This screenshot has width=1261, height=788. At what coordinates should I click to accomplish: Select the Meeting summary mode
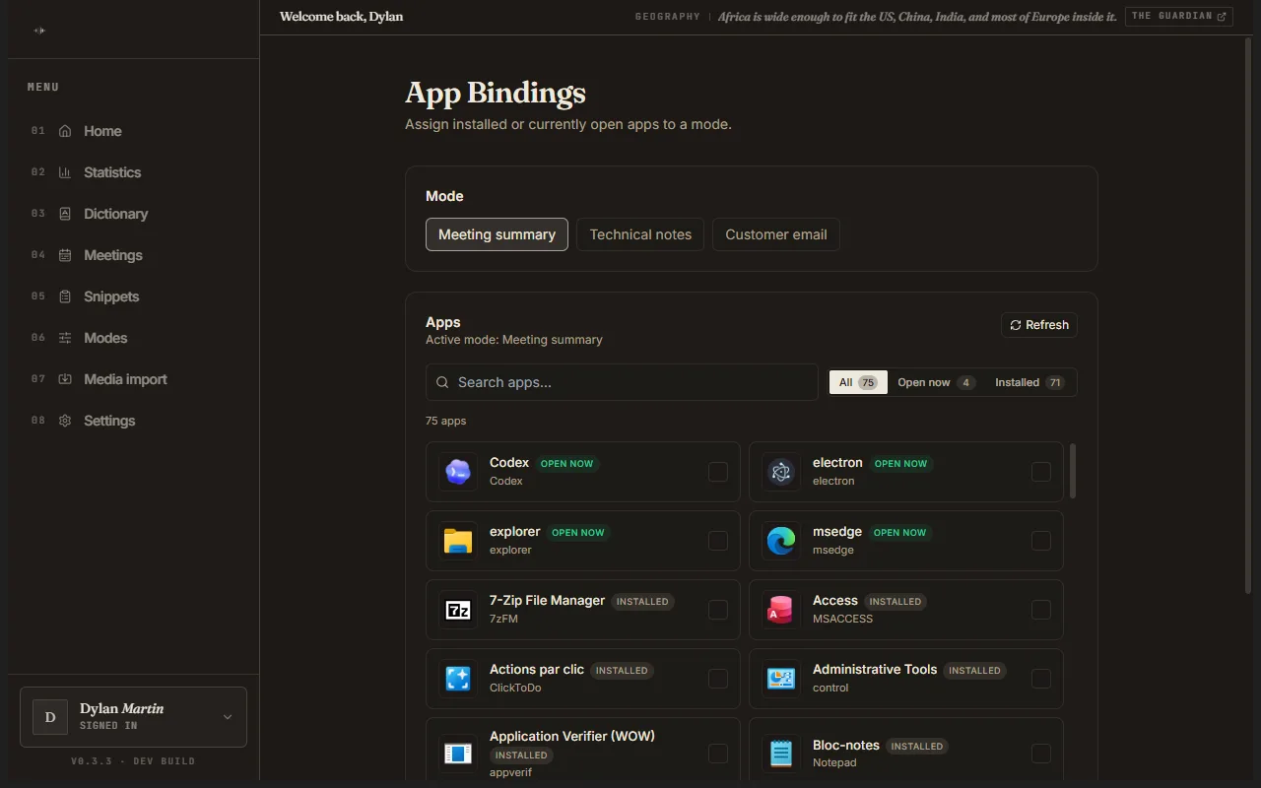[x=497, y=234]
